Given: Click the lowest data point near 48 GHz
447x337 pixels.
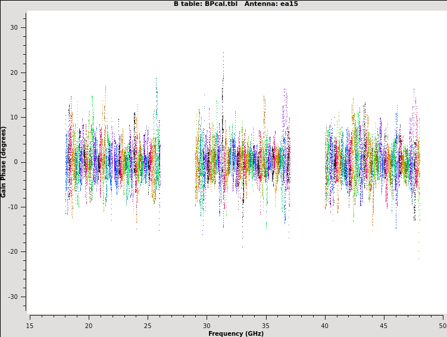Looking at the screenshot, I should 418,258.
